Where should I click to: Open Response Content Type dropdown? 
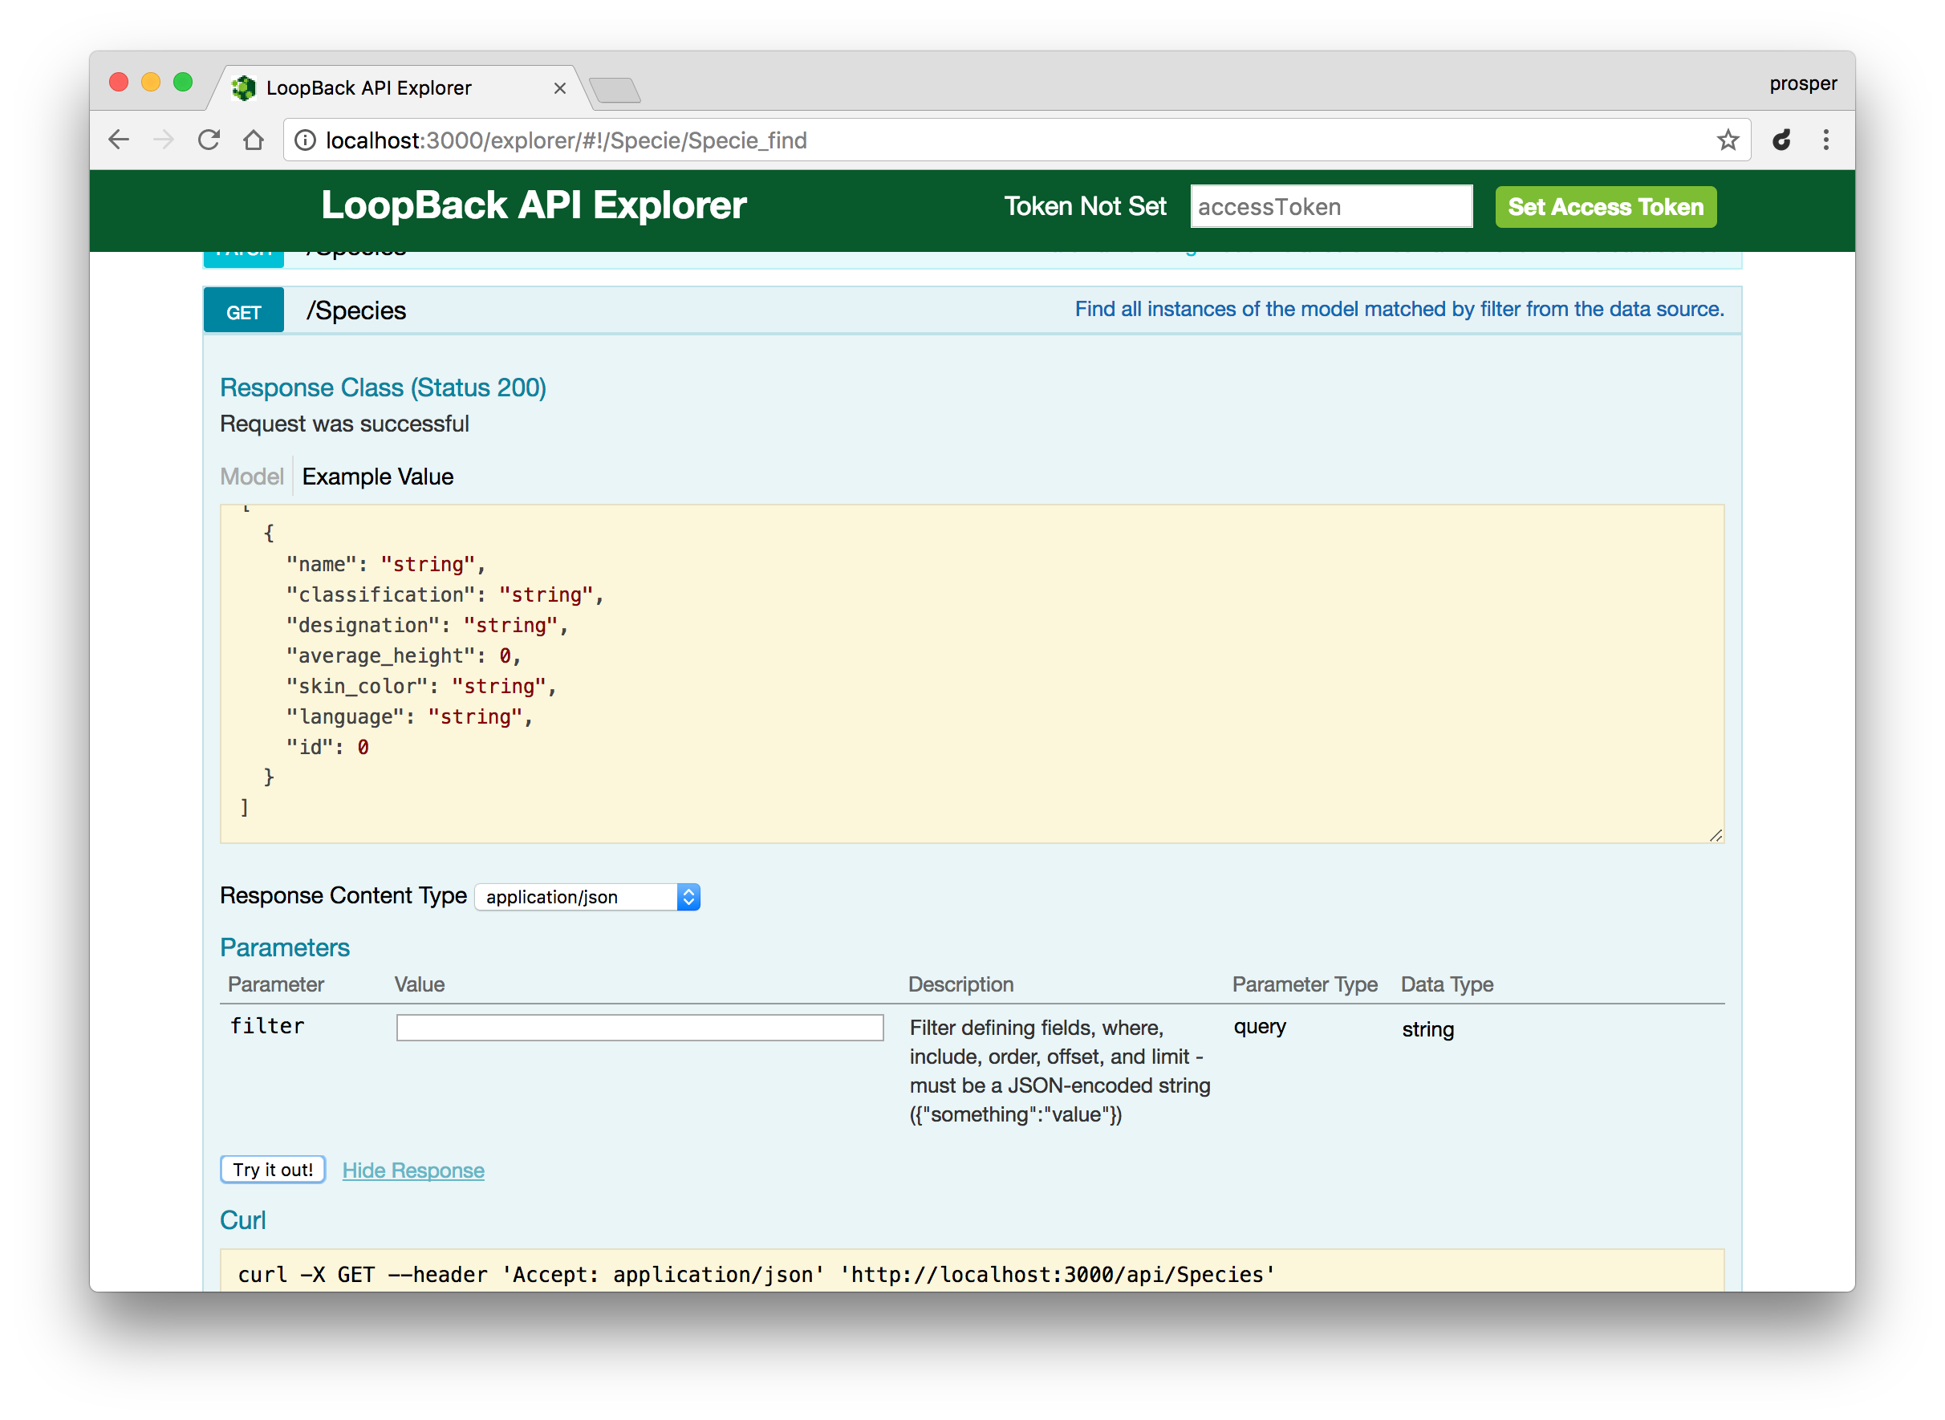tap(588, 897)
